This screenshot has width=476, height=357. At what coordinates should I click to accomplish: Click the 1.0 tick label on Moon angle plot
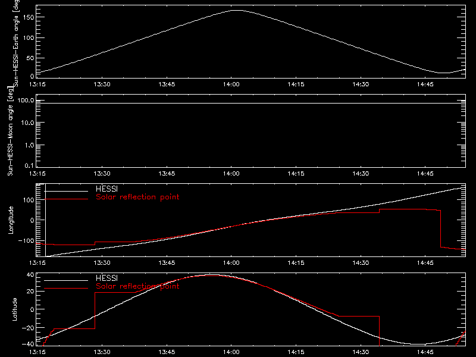29,145
